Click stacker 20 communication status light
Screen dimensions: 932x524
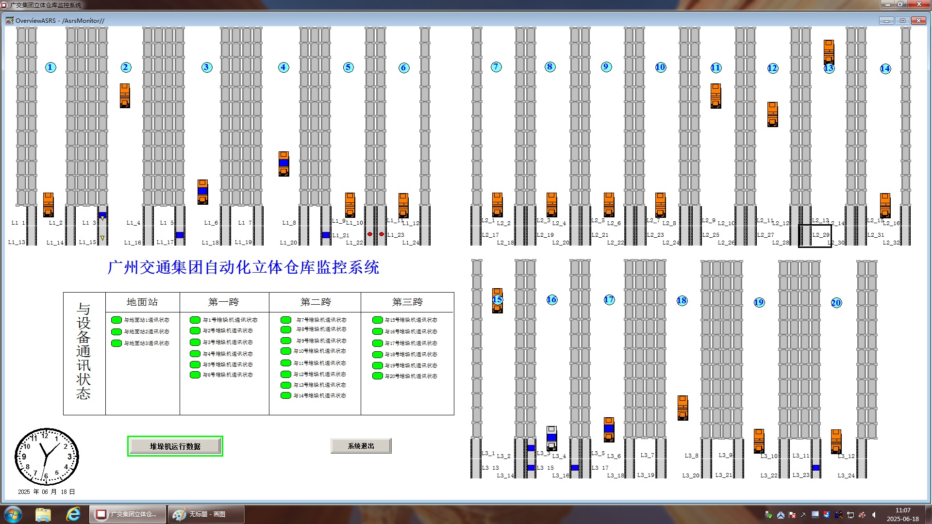click(x=378, y=376)
